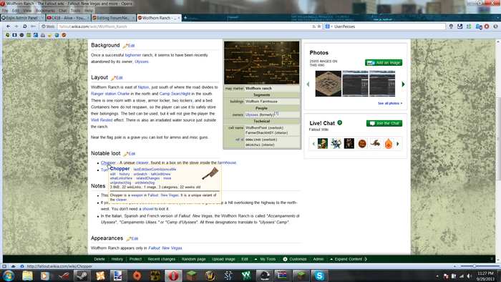Click the password wand key icon
Image resolution: width=501 pixels, height=282 pixels.
33,26
